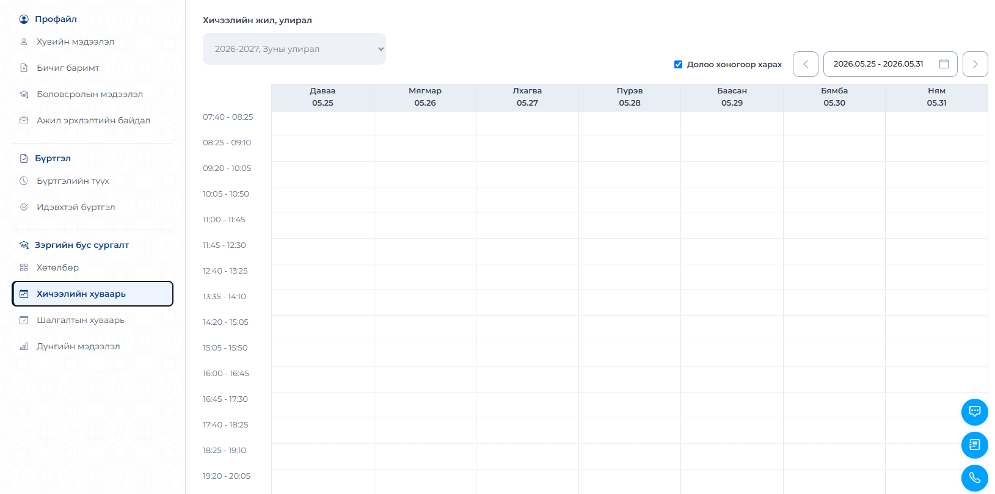
Task: Click the 12:40 - 13:25 time slot label
Action: [225, 271]
